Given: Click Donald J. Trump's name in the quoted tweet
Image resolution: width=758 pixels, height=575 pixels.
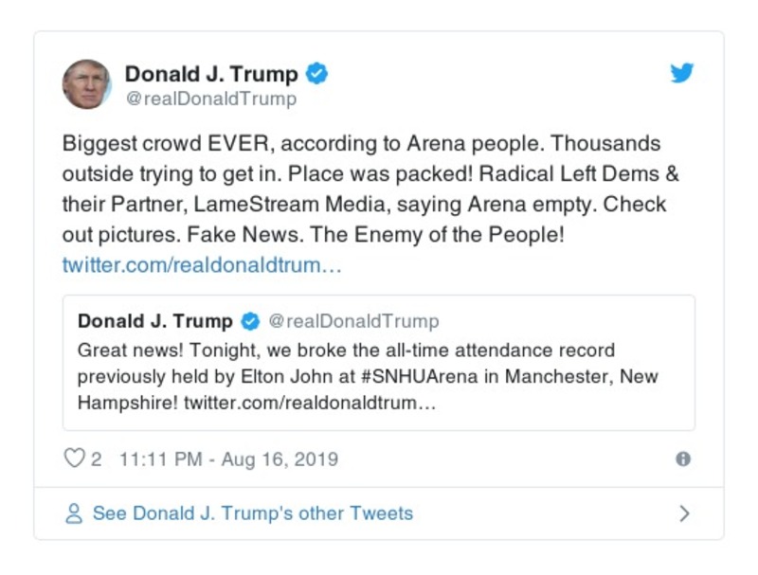Looking at the screenshot, I should tap(157, 320).
